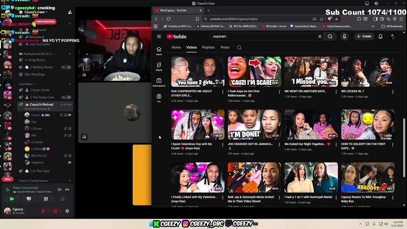
Task: Open 'JOE CRASHED OUT IN JAMAICA' video thumbnail
Action: [x=254, y=125]
